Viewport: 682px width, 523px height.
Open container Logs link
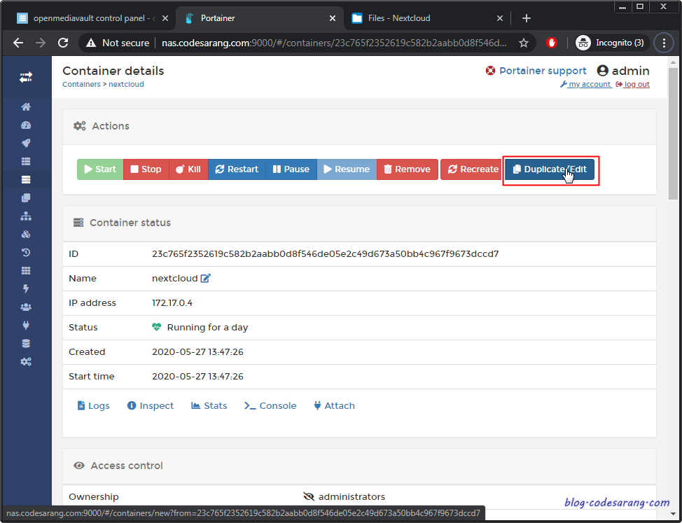tap(93, 405)
